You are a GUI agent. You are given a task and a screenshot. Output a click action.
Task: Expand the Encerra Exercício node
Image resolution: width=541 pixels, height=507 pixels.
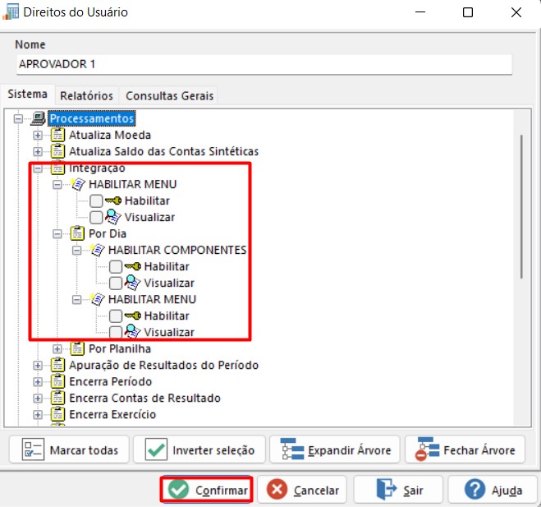tap(38, 414)
